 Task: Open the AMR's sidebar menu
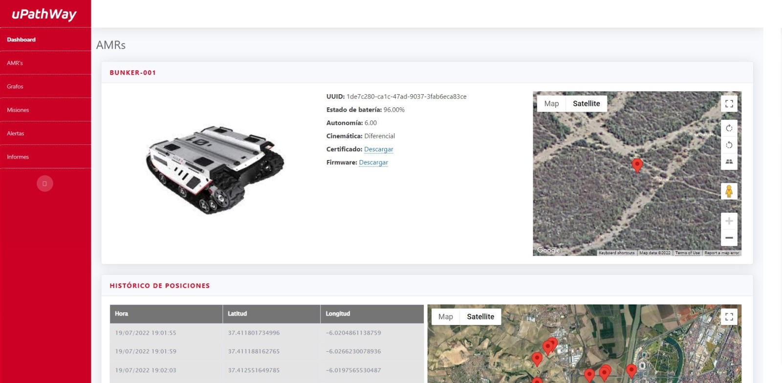point(15,63)
